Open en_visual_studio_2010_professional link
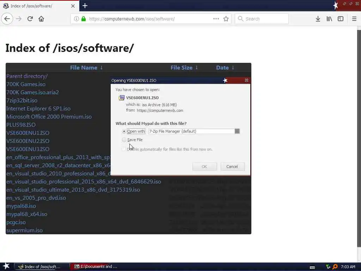The image size is (361, 271). [58, 173]
